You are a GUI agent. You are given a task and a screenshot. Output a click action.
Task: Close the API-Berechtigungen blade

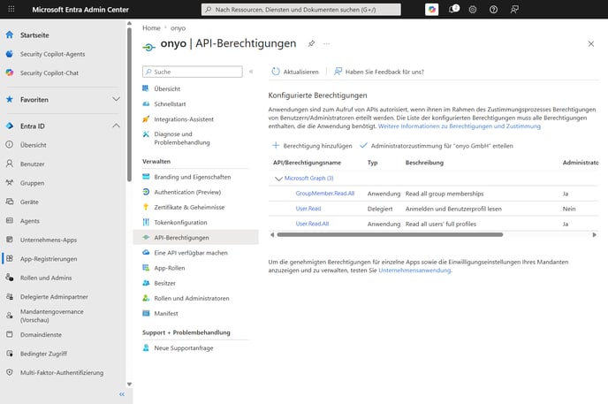click(590, 44)
